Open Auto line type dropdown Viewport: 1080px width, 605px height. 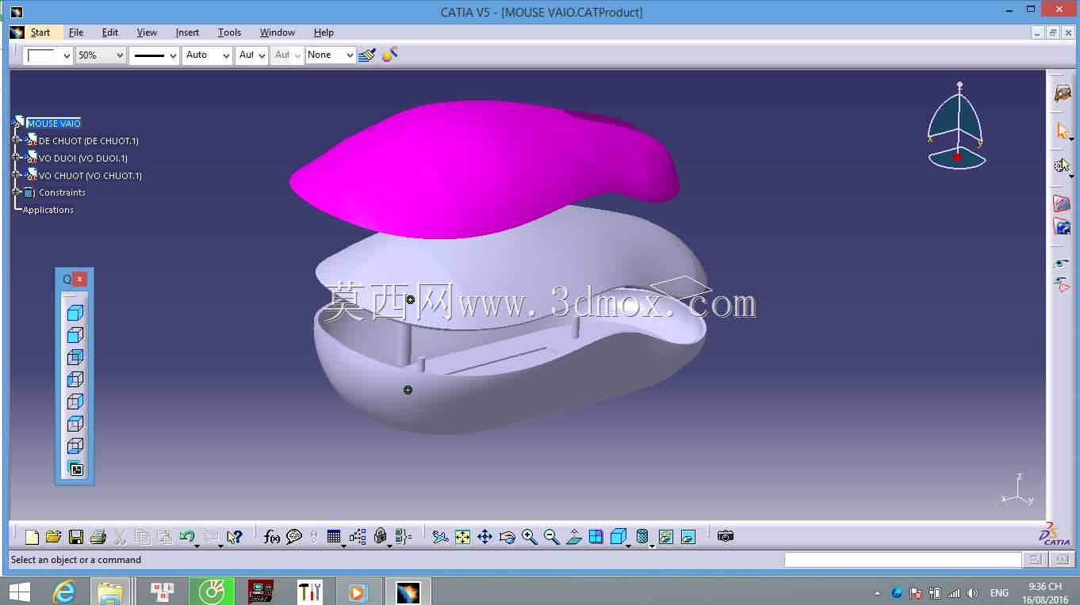226,55
